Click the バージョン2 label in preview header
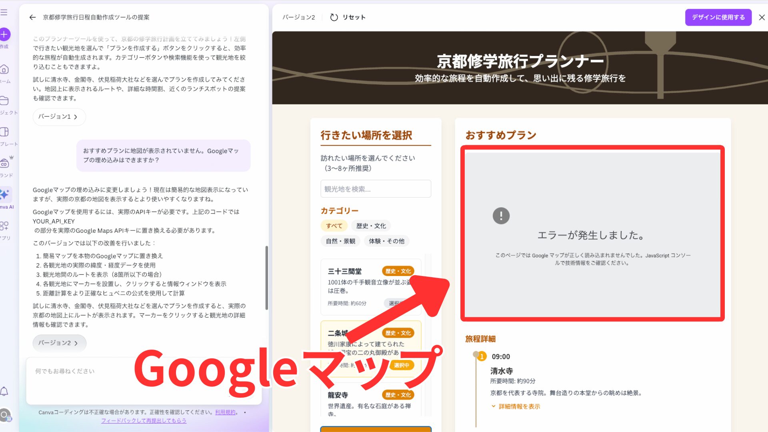Screen dimensions: 768x432 (x=298, y=17)
